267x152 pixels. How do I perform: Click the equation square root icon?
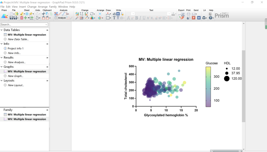pos(114,14)
